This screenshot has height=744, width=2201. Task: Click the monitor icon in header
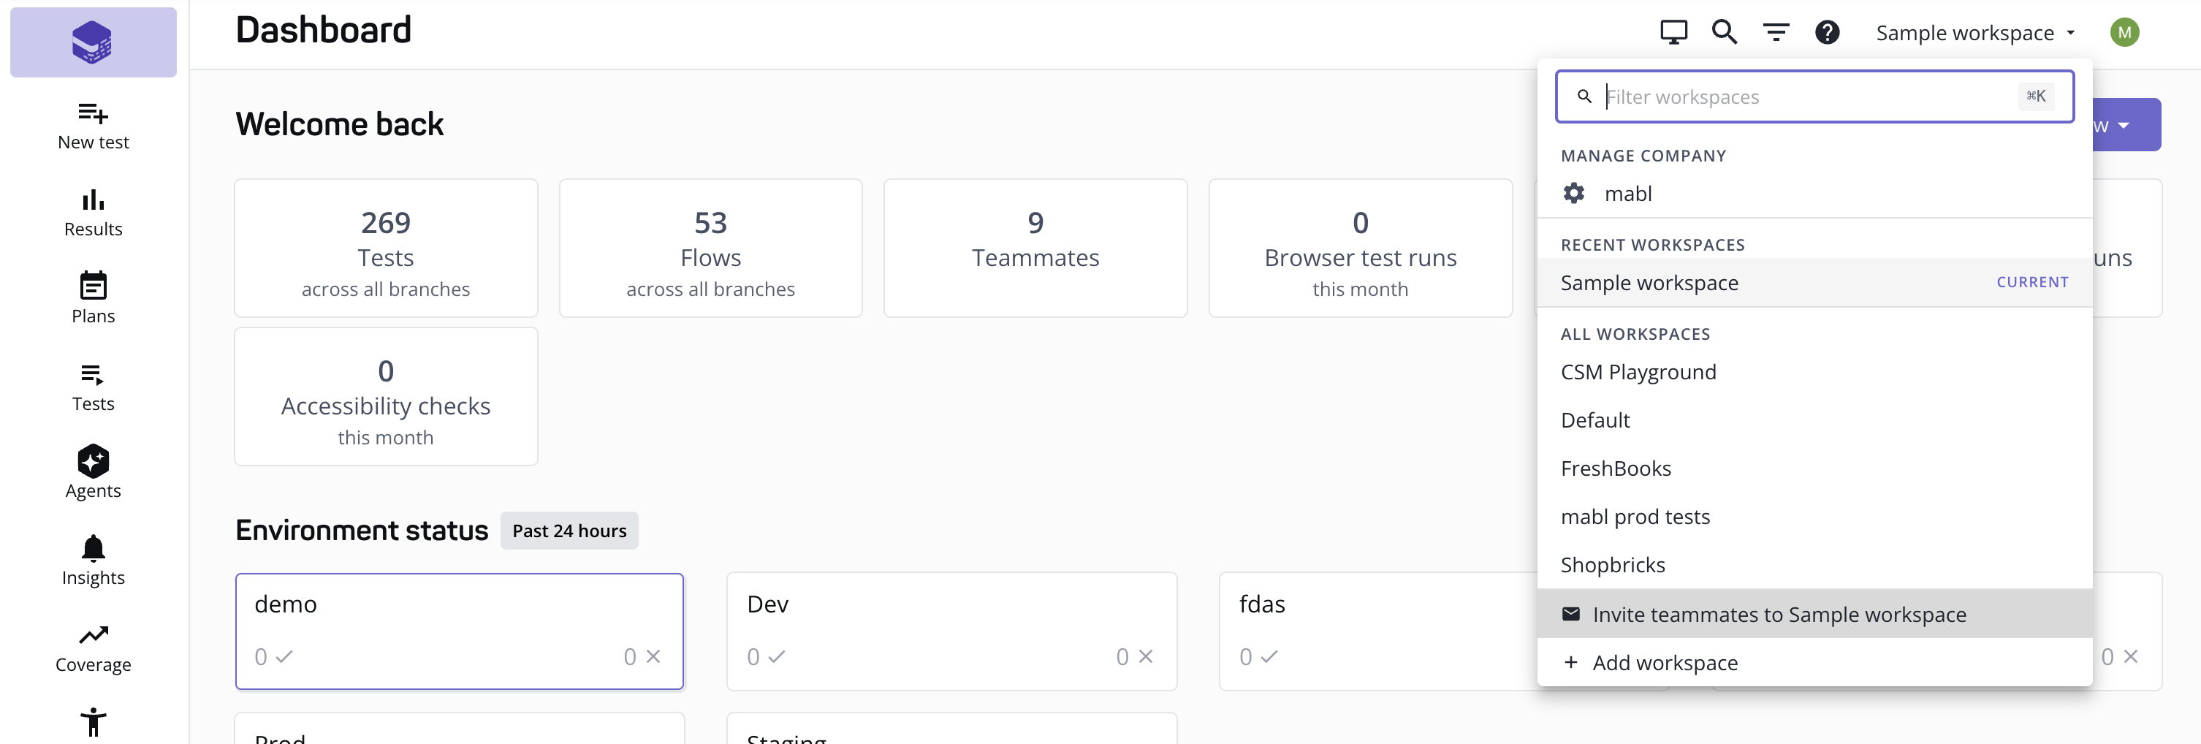tap(1673, 32)
